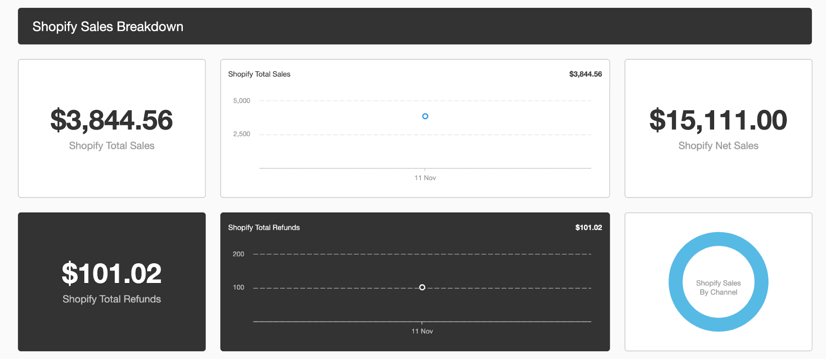Click the white data point on refunds chart
The width and height of the screenshot is (826, 359).
422,287
